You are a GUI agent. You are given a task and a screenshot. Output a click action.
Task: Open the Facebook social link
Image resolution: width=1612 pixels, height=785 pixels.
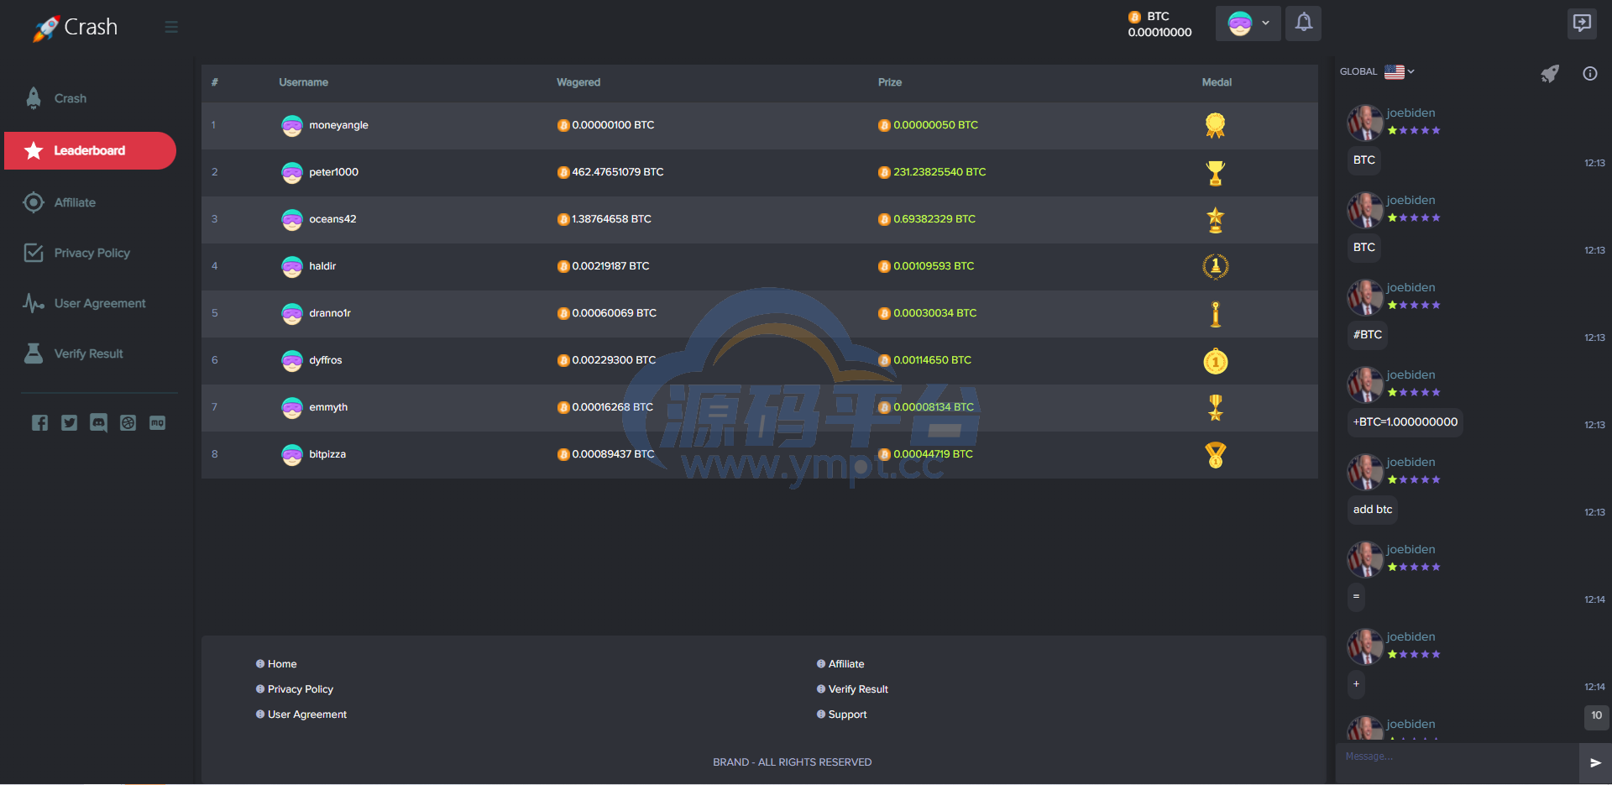pyautogui.click(x=39, y=422)
